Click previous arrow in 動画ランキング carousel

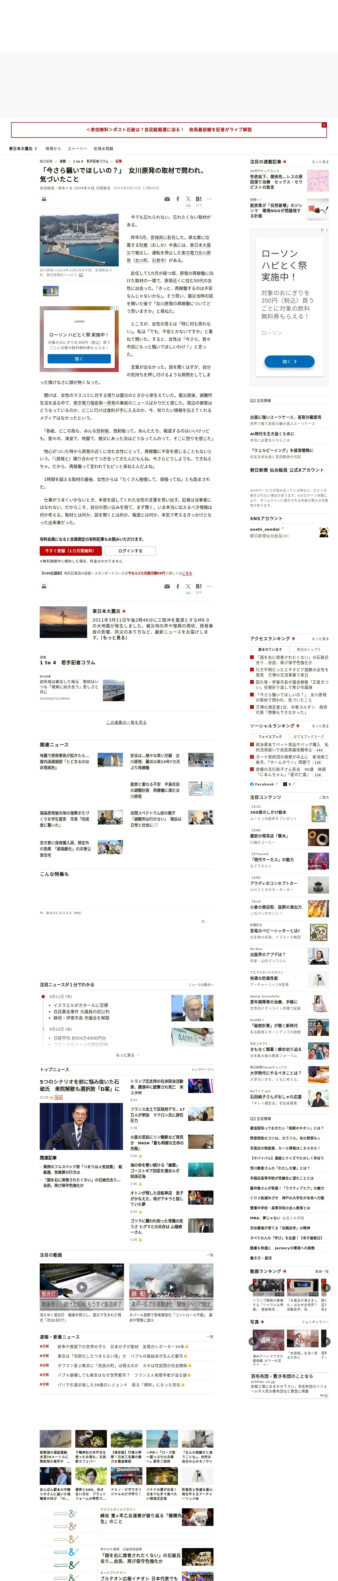pyautogui.click(x=252, y=1288)
